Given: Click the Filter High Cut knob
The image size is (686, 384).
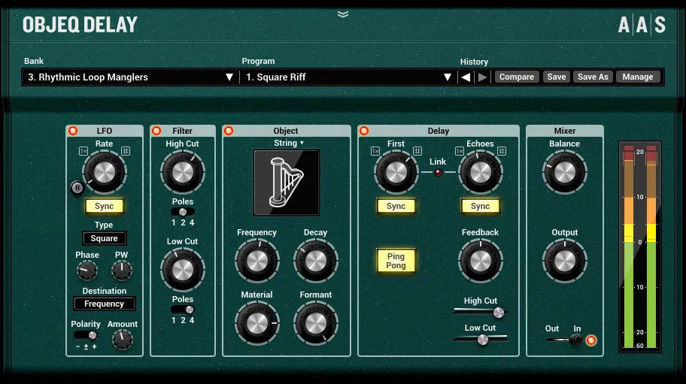Looking at the screenshot, I should pos(183,172).
